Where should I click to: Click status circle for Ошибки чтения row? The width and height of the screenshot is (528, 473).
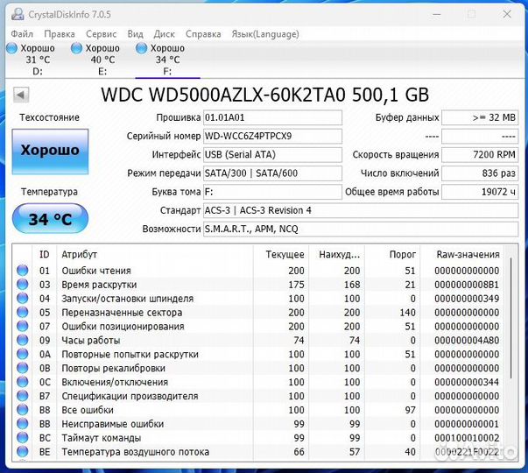pyautogui.click(x=23, y=271)
